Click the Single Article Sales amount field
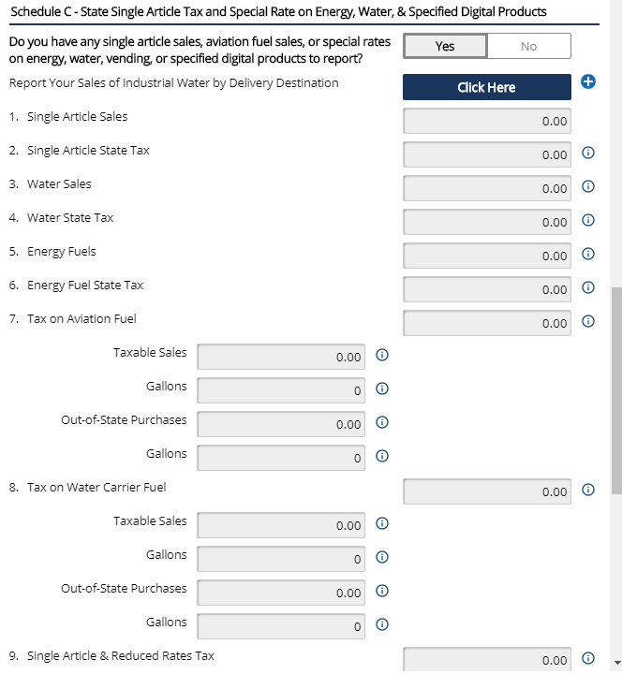The width and height of the screenshot is (622, 674). pos(487,121)
